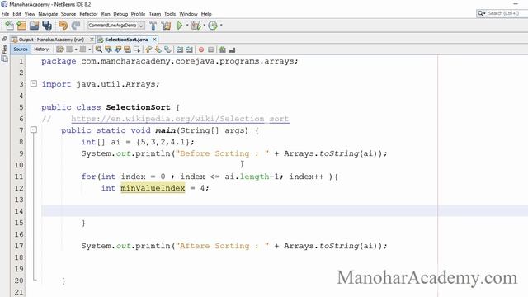Switch editor to Source view
The width and height of the screenshot is (528, 297).
coord(21,49)
